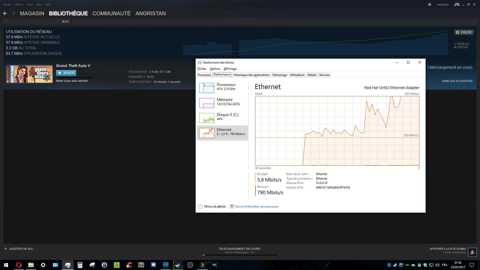Open the MAGASIN section in Steam
The height and width of the screenshot is (270, 480).
tap(32, 13)
